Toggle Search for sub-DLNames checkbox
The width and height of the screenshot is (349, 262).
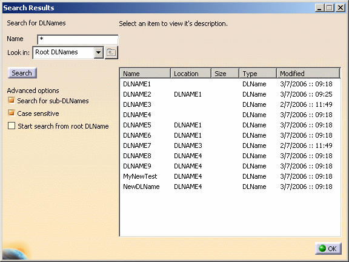(x=12, y=100)
